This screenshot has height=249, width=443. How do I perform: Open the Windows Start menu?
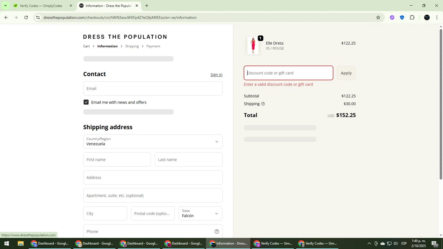point(6,244)
